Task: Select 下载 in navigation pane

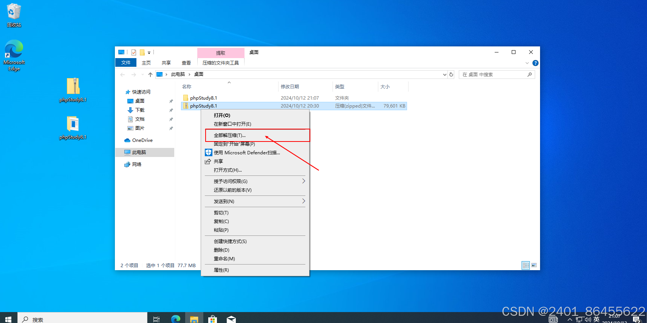Action: 140,110
